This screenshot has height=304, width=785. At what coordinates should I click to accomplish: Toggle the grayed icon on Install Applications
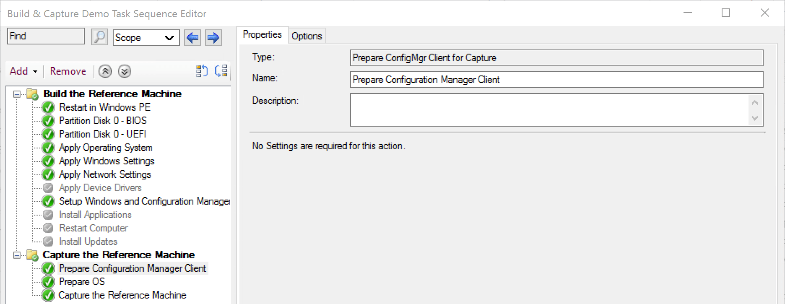click(x=47, y=214)
